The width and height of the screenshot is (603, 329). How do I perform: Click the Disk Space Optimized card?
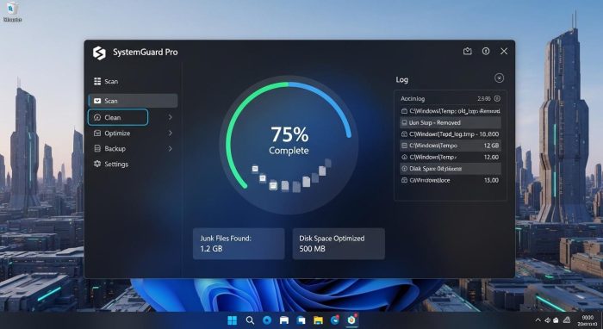[x=339, y=244]
